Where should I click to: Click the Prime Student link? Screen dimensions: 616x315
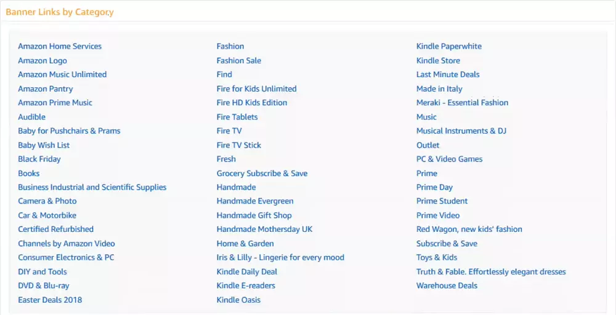(442, 201)
